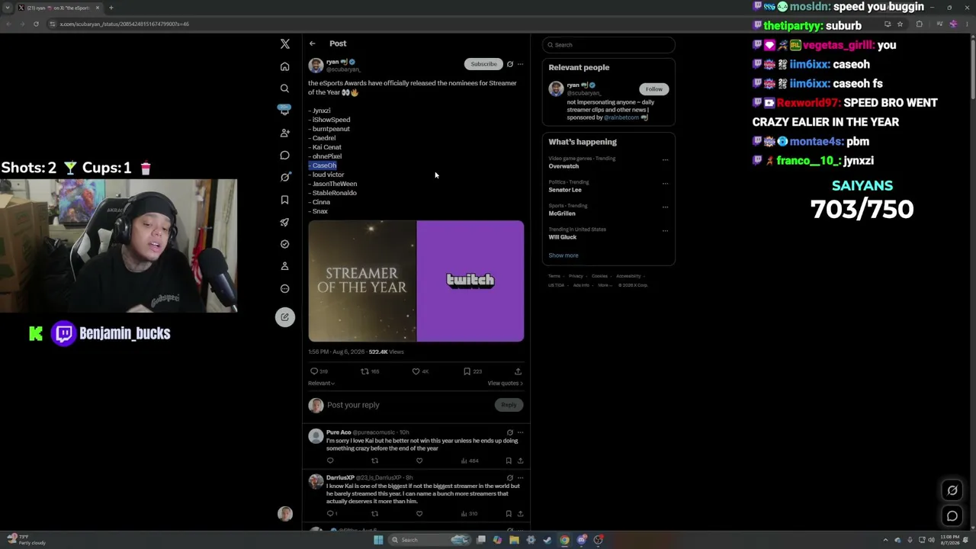Open more options for Overwatch trend
Screen dimensions: 976x549
tap(665, 159)
